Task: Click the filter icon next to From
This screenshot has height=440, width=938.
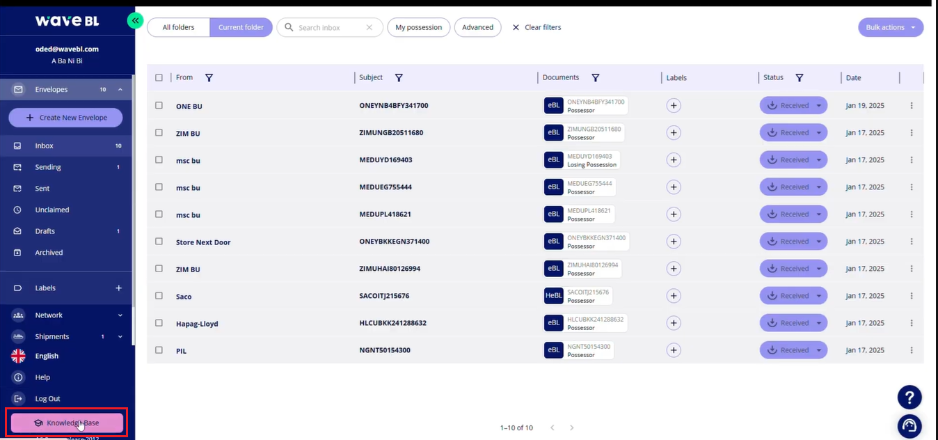Action: pyautogui.click(x=209, y=78)
